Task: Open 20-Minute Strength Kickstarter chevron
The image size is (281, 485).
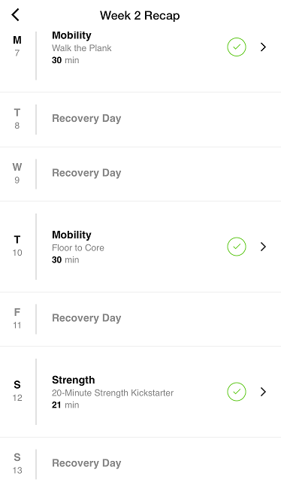Action: 263,392
